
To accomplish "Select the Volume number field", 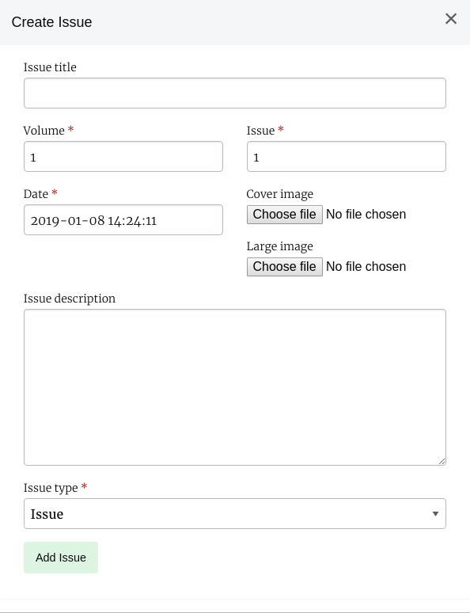I will 123,156.
